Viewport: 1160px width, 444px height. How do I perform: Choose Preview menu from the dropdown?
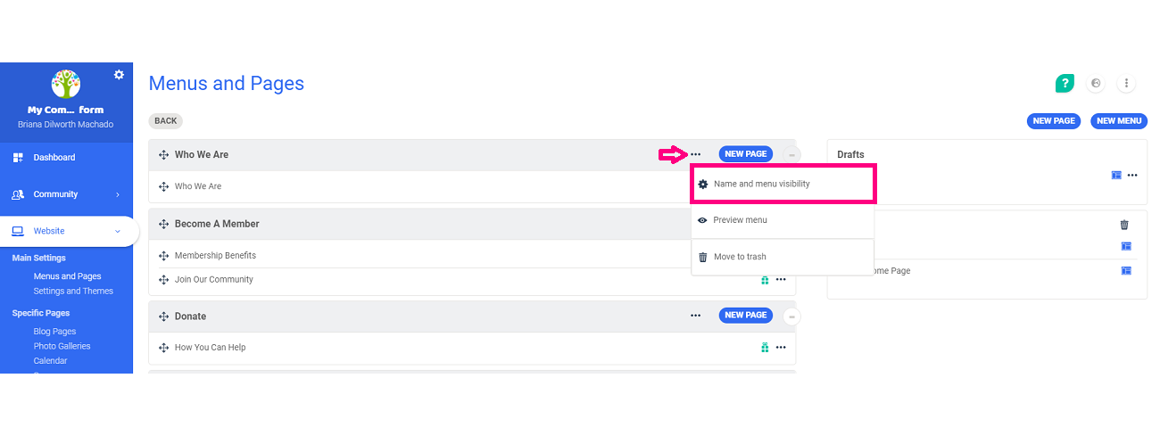pos(740,220)
